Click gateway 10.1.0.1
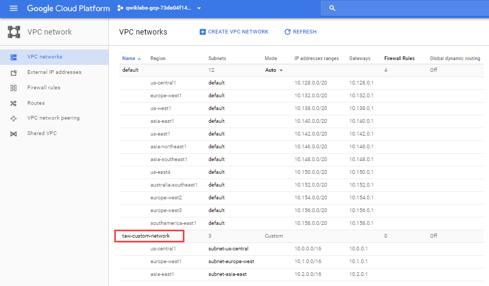489x286 pixels. 358,262
